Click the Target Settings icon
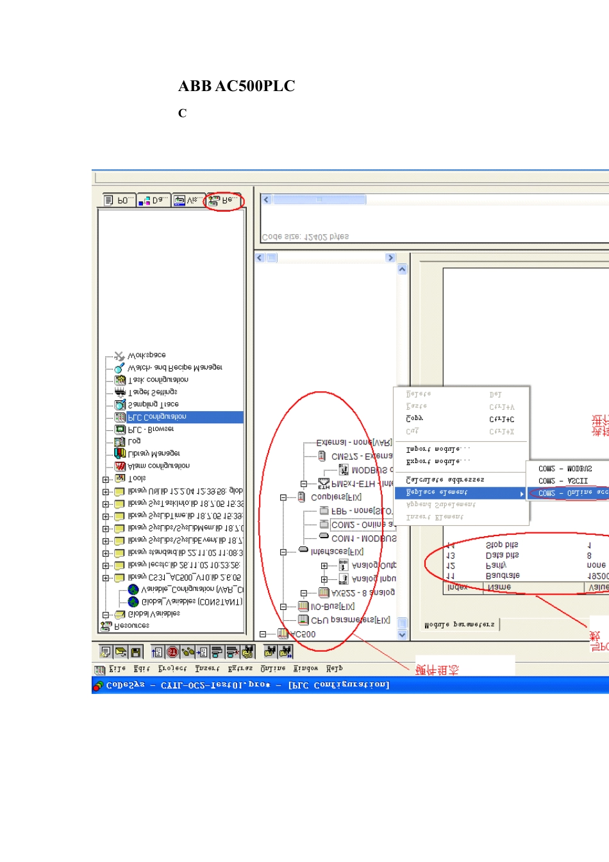Screen dimensions: 609x862 pyautogui.click(x=120, y=392)
